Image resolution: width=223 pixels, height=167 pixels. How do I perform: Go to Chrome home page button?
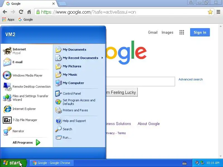pos(29,12)
